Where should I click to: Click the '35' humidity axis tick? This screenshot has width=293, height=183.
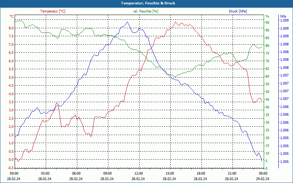click(267, 115)
